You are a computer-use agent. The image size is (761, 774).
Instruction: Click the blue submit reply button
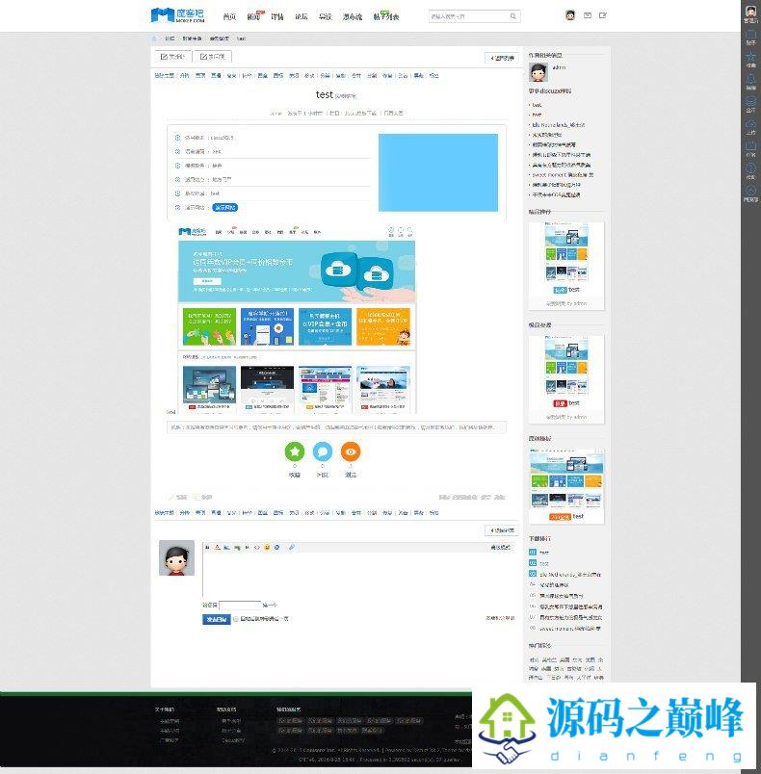217,619
